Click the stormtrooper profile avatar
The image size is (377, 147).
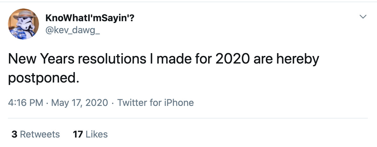(23, 24)
